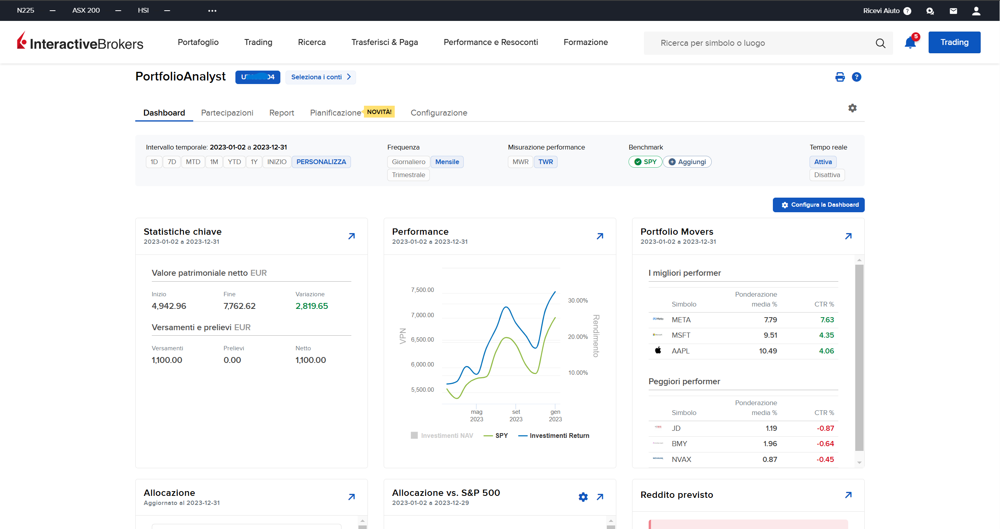Expand the Performance widget
This screenshot has height=529, width=1000.
tap(600, 236)
